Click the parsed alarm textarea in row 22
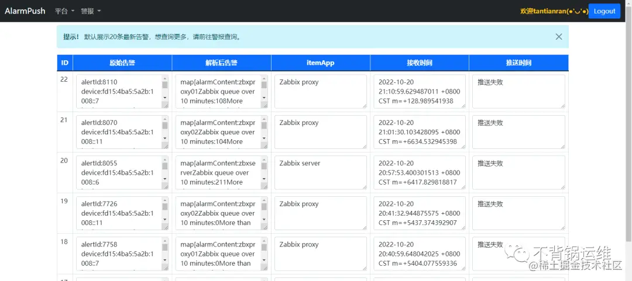Screen dimensions: 632x281 221,91
